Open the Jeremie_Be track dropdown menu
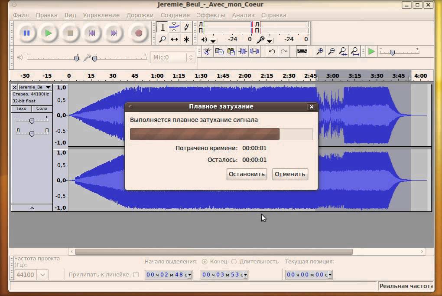This screenshot has width=442, height=296. pyautogui.click(x=48, y=87)
